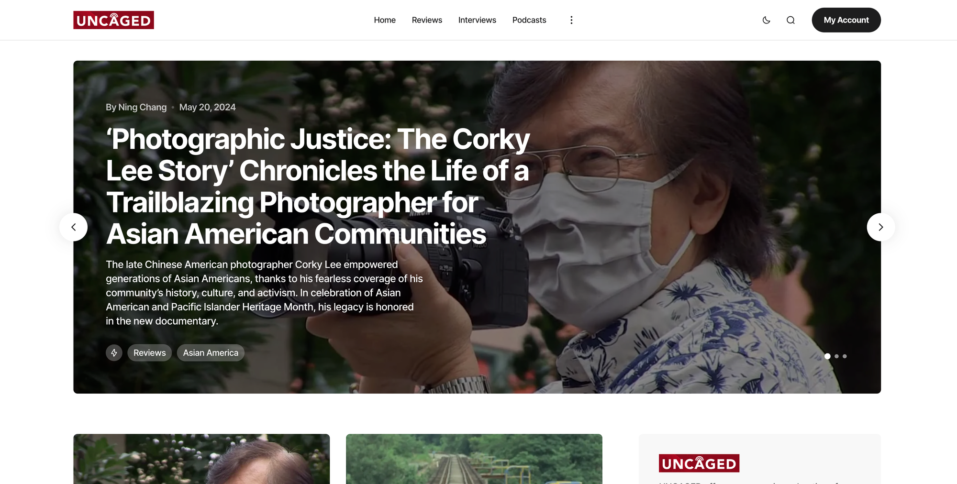
Task: Open author Ning Chang's profile link
Action: pos(143,107)
